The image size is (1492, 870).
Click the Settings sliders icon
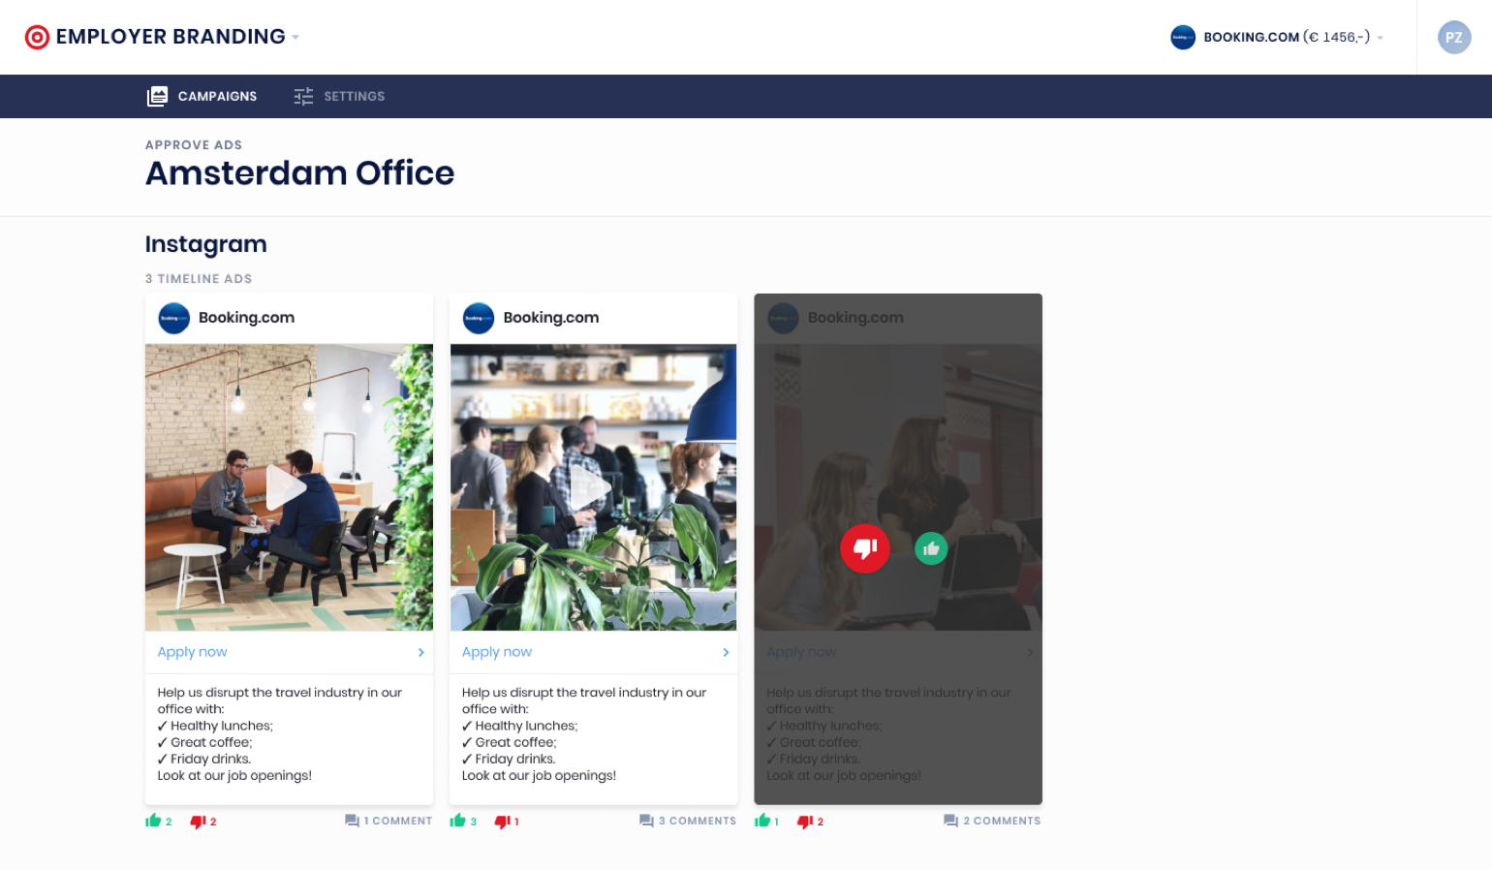303,96
